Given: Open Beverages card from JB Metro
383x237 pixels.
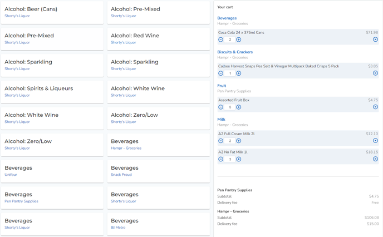Looking at the screenshot, I should pos(158,224).
